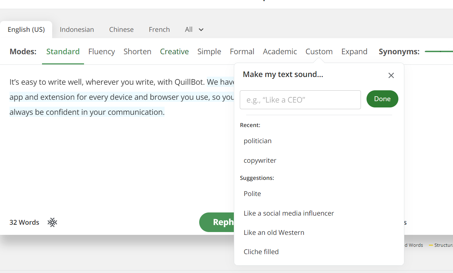Pick the Academic mode
Image resolution: width=453 pixels, height=273 pixels.
280,52
